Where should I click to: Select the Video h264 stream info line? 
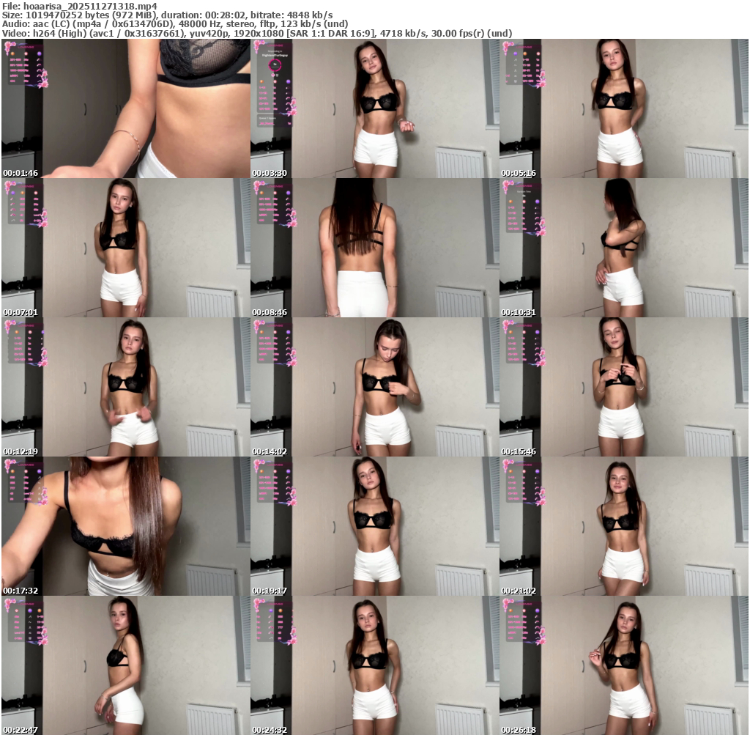pos(256,33)
